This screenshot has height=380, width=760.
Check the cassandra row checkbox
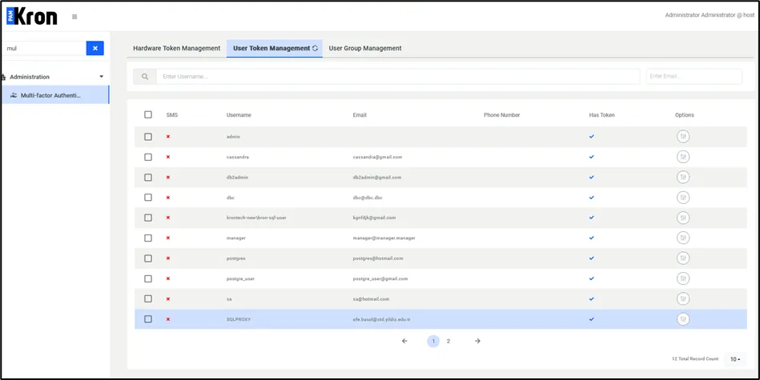point(148,158)
